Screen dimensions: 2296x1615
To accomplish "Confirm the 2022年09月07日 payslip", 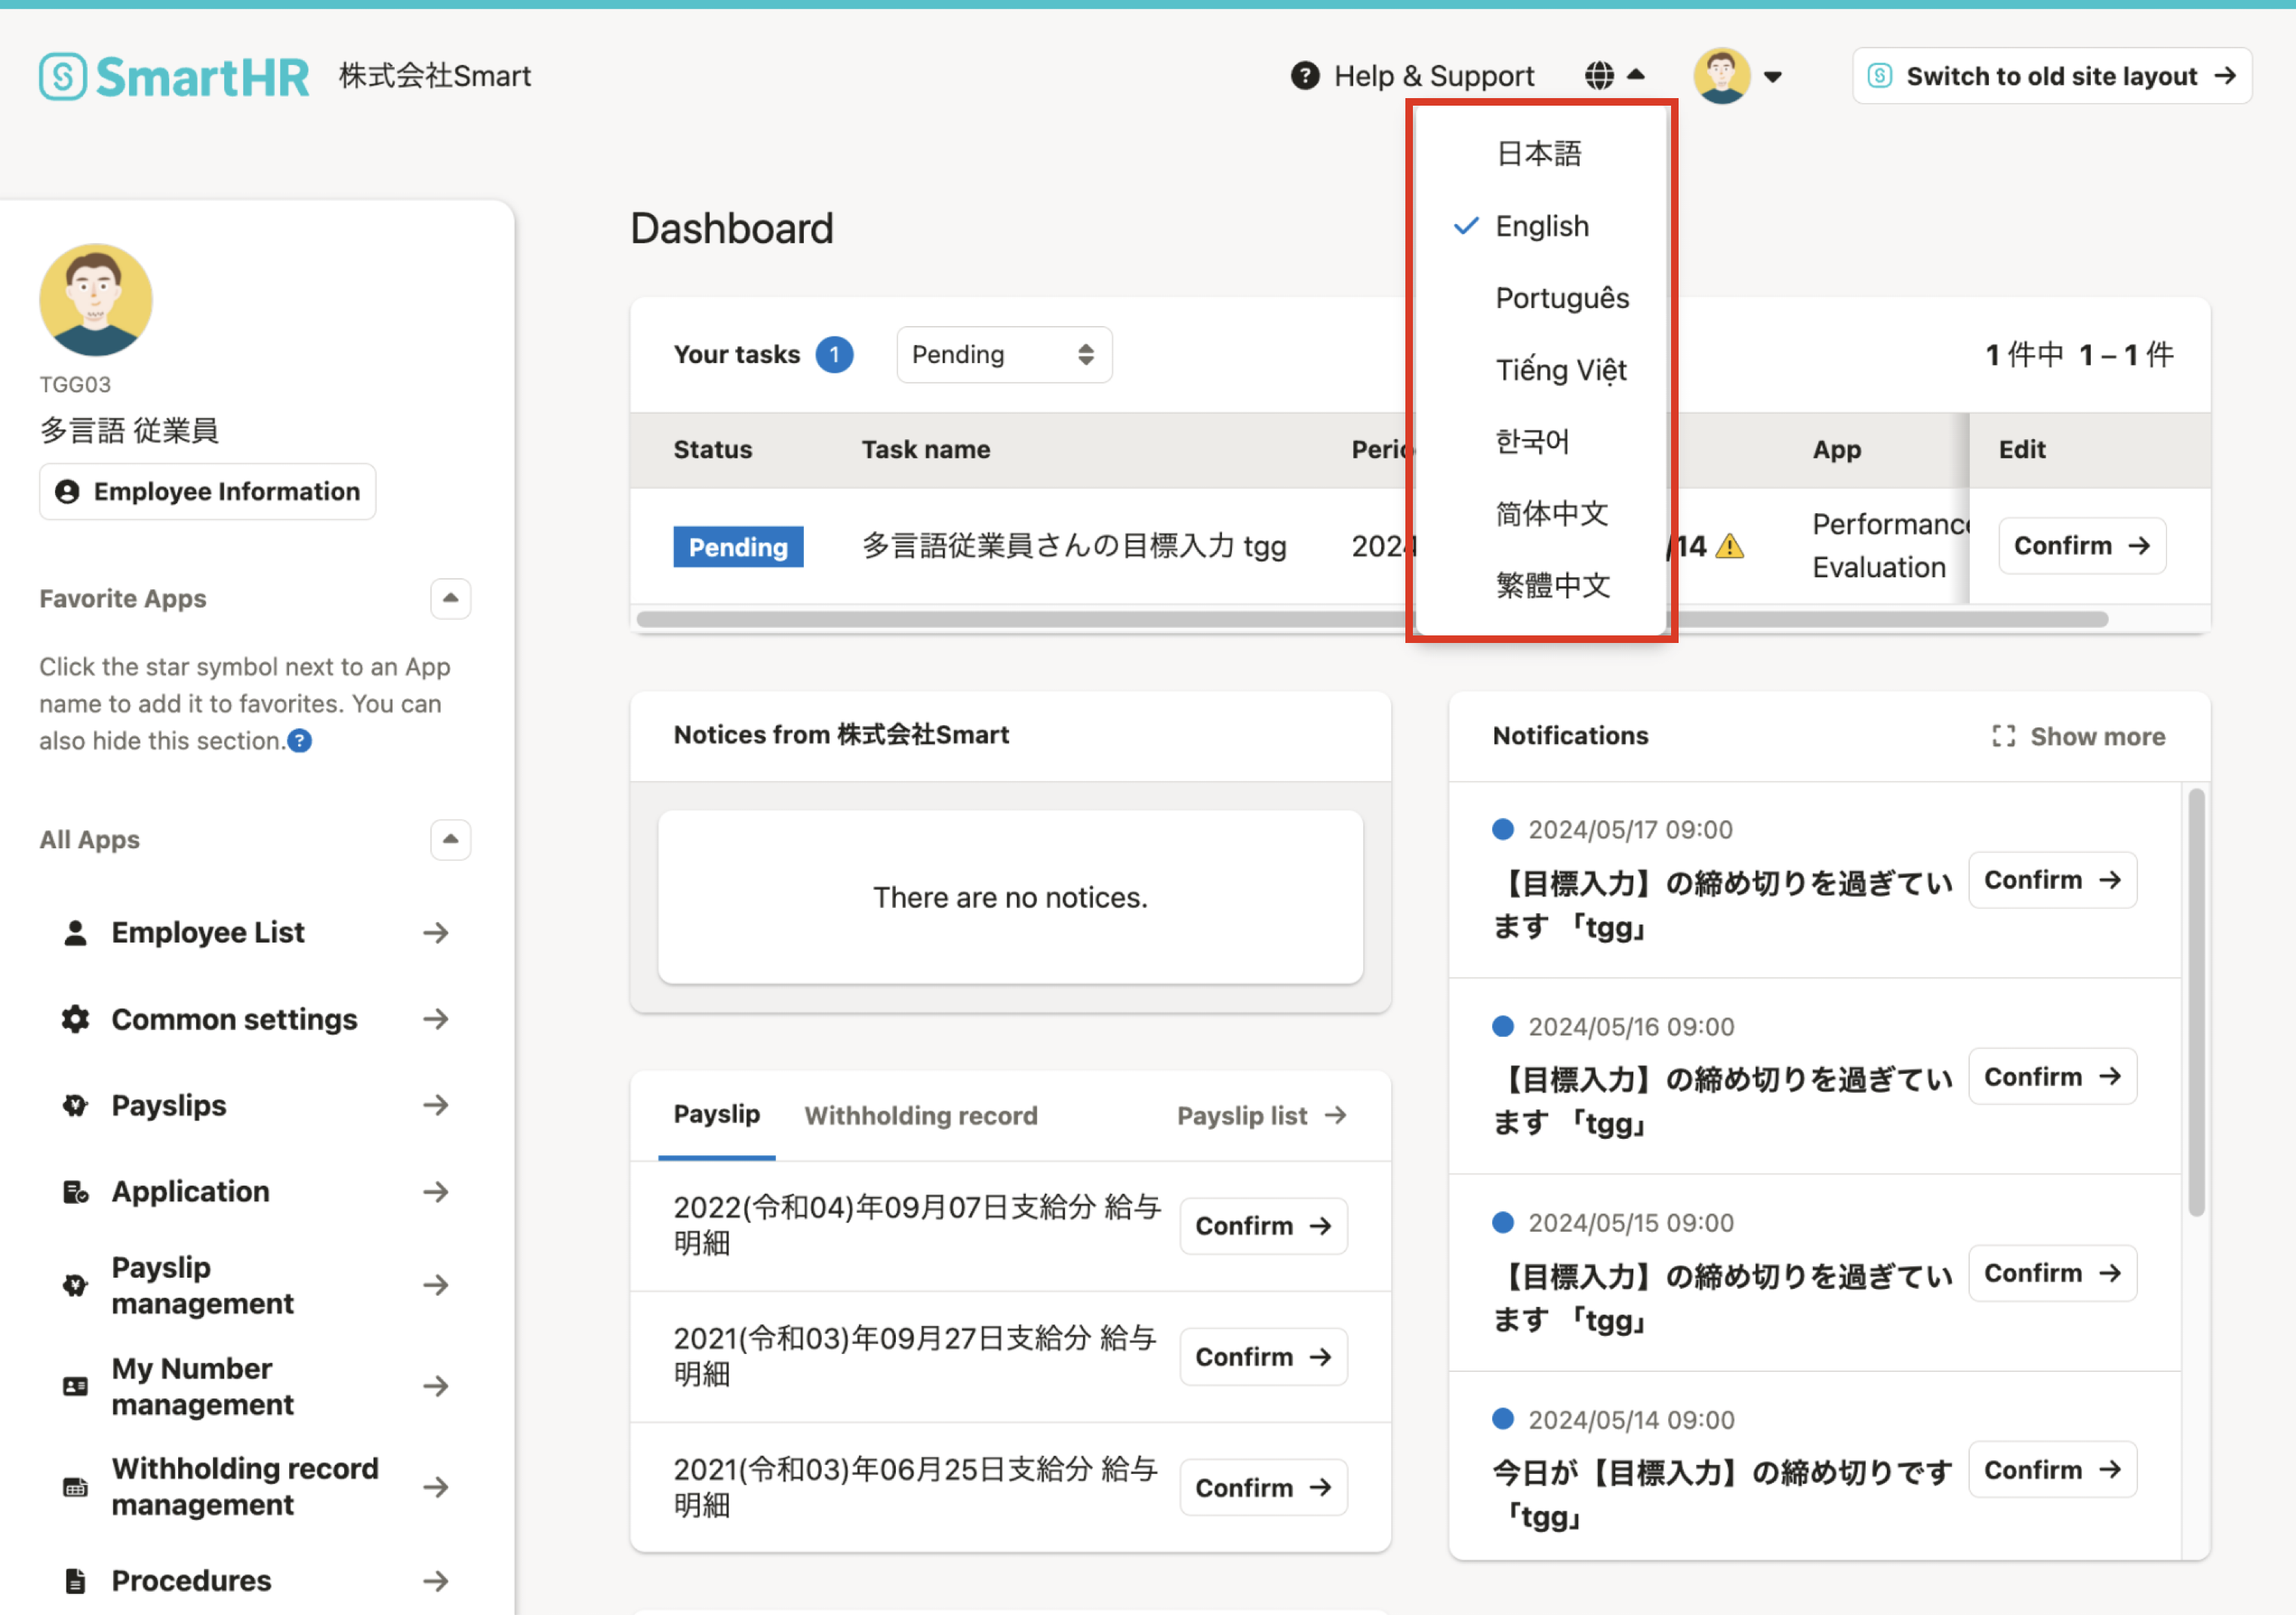I will (x=1264, y=1226).
